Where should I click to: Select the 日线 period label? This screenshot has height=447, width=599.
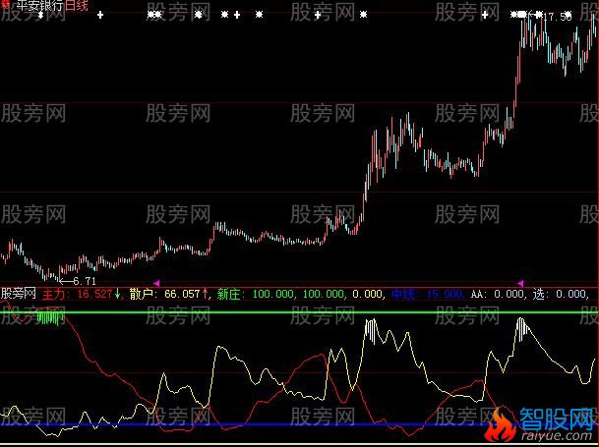tap(77, 5)
